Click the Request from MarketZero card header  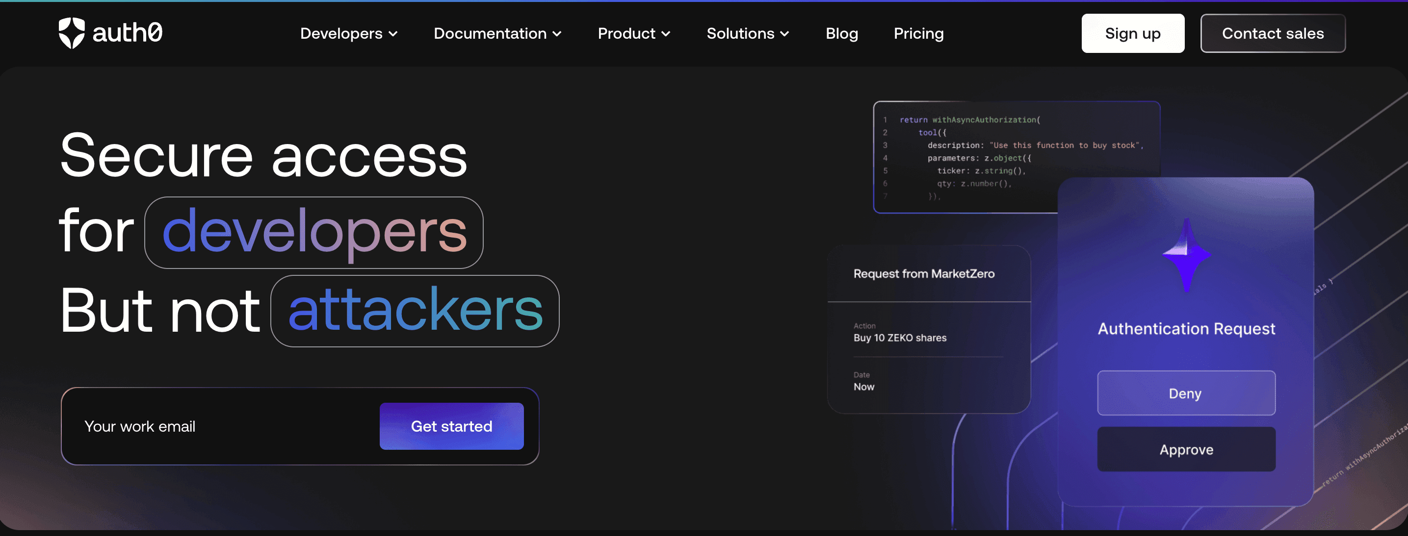pyautogui.click(x=924, y=274)
